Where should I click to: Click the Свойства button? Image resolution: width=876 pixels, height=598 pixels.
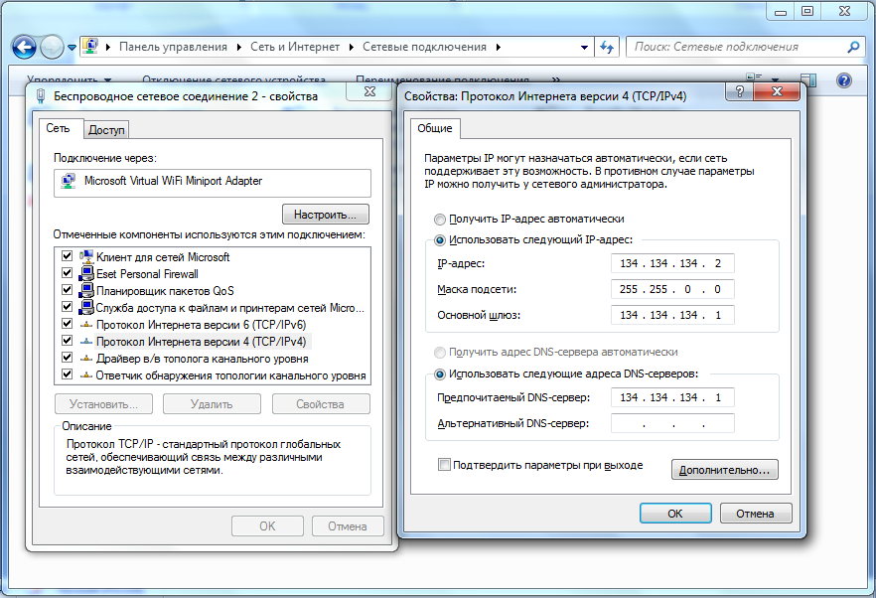pos(321,404)
